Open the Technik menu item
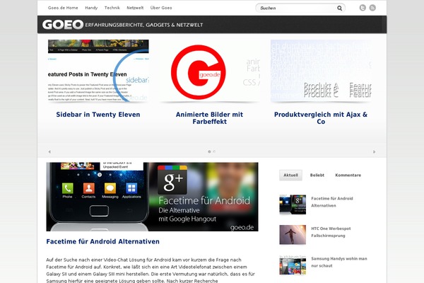The width and height of the screenshot is (424, 283). [x=112, y=8]
